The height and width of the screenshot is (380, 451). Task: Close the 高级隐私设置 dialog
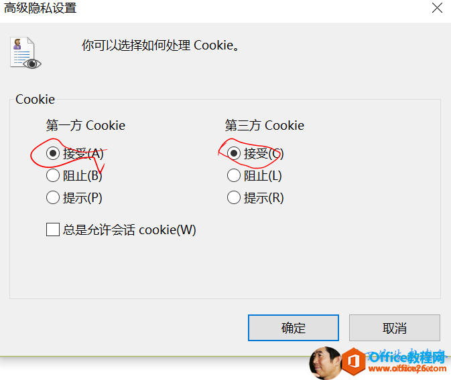tap(437, 8)
